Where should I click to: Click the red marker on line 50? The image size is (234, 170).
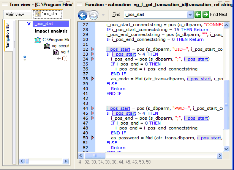92,138
